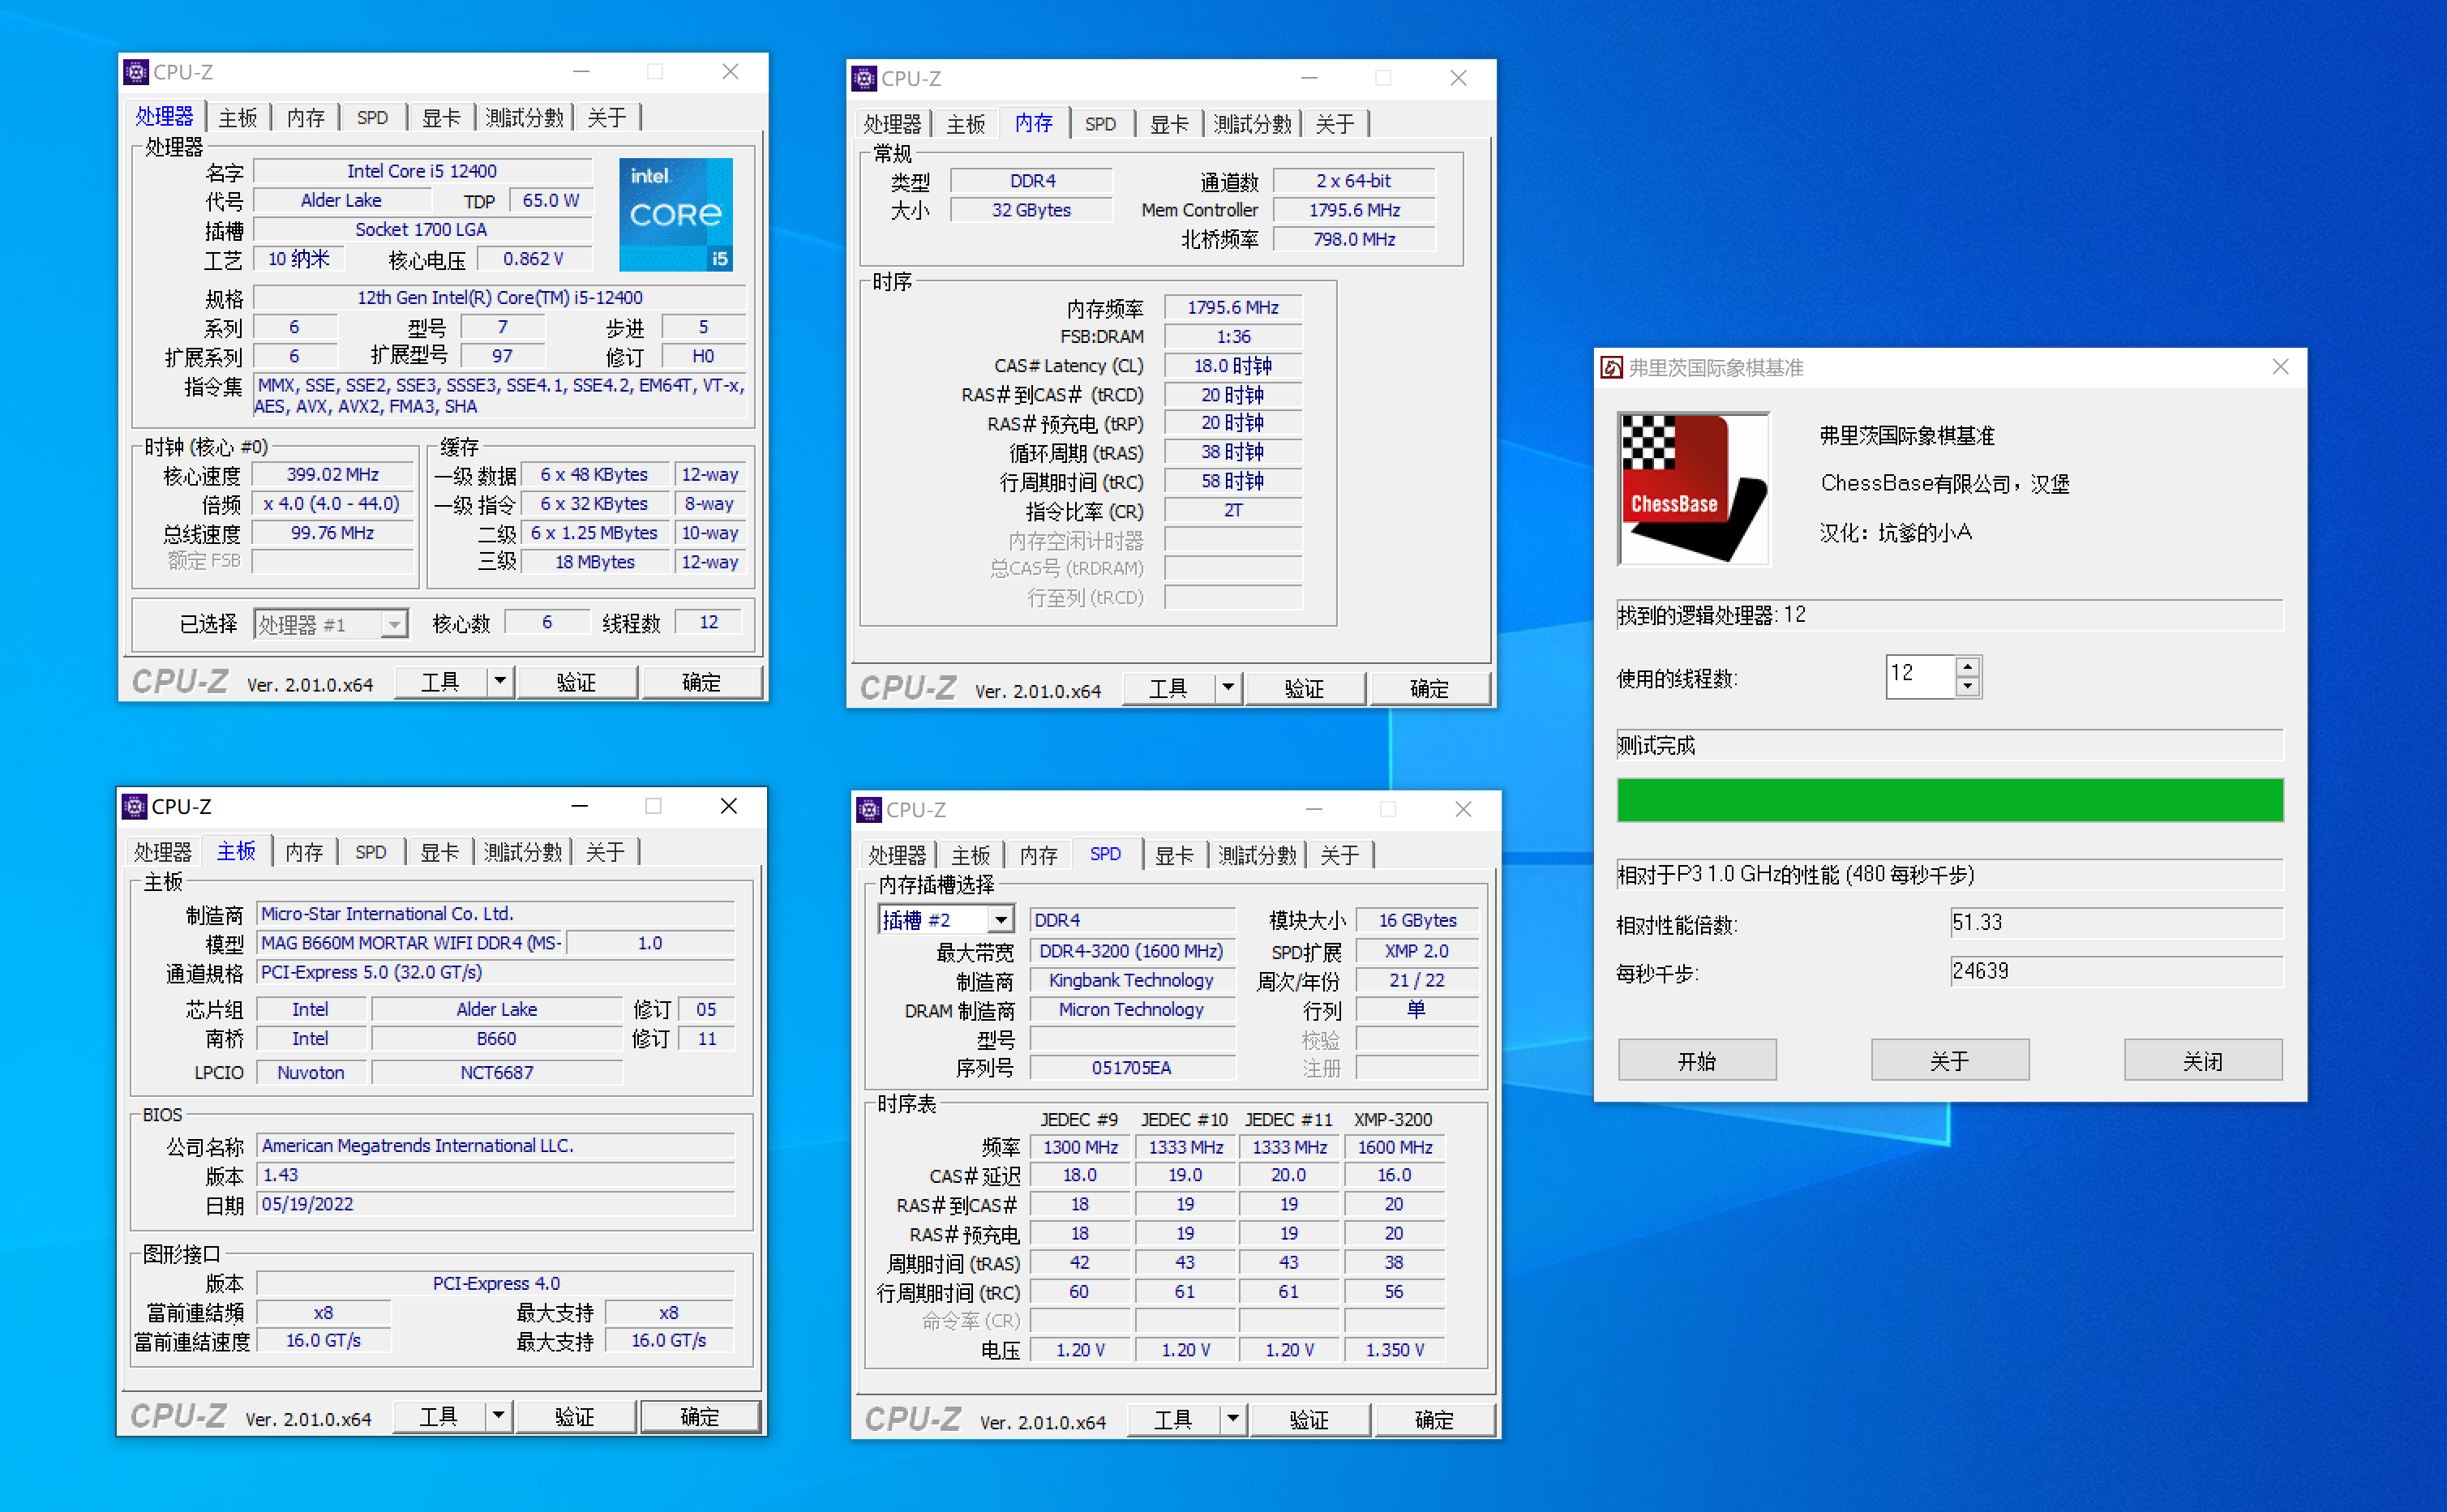The width and height of the screenshot is (2447, 1512).
Task: Decrease thread count with down stepper arrow
Action: 1967,687
